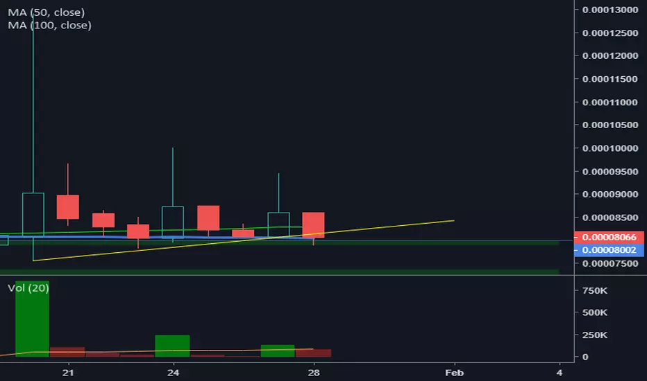
Task: Click the 0.00008500 price axis label
Action: tap(610, 218)
